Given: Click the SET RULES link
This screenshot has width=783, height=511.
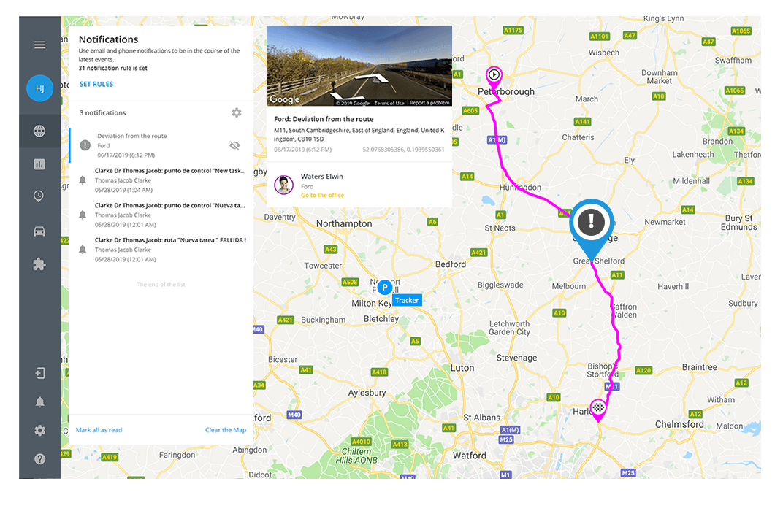Looking at the screenshot, I should point(96,84).
